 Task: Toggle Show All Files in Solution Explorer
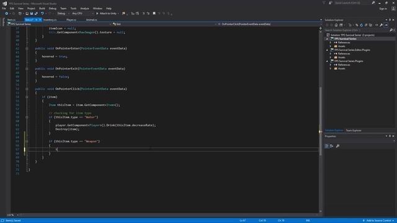(x=371, y=25)
